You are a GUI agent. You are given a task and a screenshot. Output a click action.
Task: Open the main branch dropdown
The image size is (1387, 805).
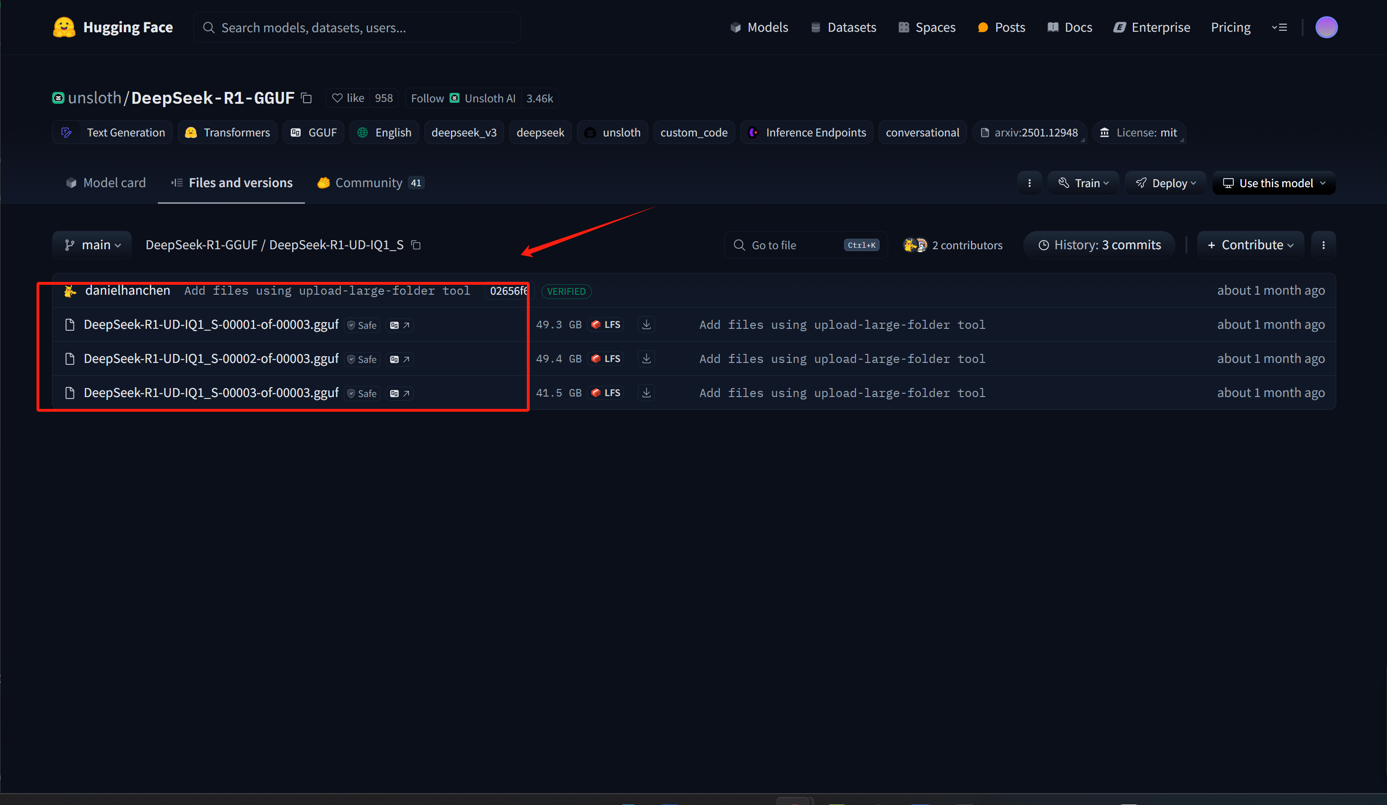tap(92, 245)
